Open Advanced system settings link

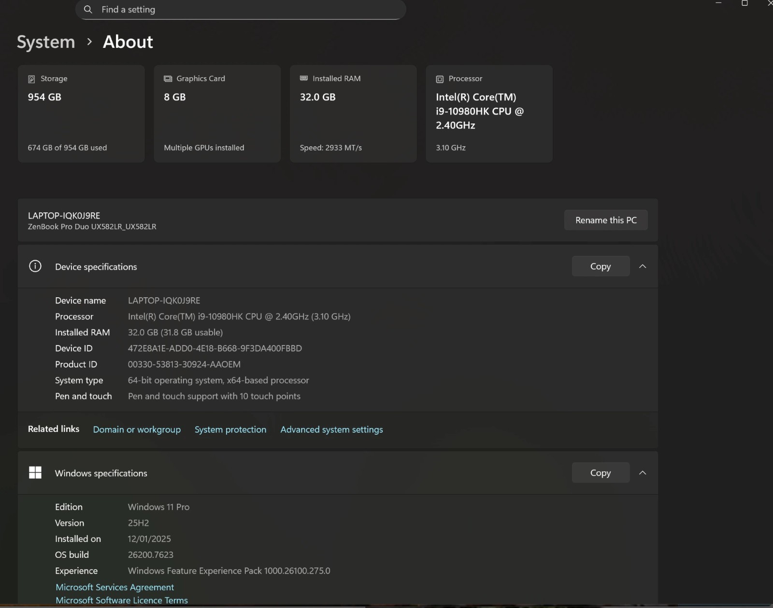click(x=331, y=429)
